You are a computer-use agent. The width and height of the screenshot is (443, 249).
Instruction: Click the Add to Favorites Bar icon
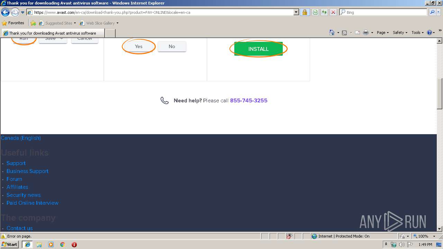(x=33, y=23)
